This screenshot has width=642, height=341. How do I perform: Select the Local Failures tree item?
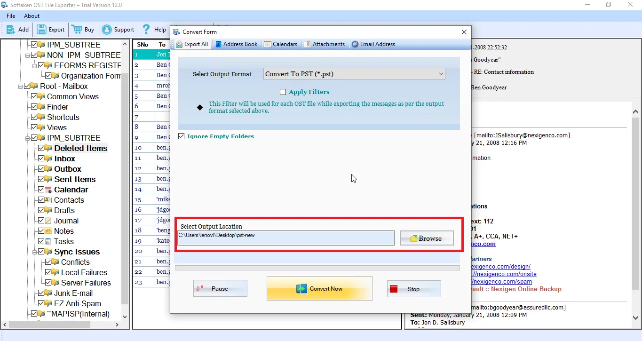84,272
